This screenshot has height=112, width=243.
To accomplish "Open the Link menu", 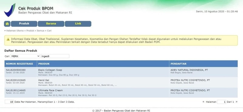I will pyautogui.click(x=78, y=24).
